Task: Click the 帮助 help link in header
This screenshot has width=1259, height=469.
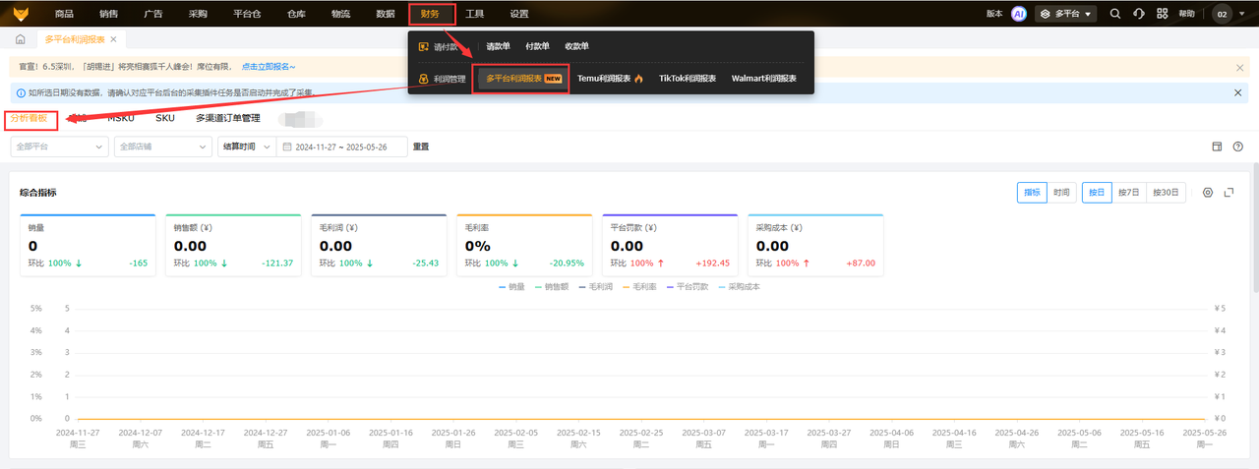Action: (x=1187, y=14)
